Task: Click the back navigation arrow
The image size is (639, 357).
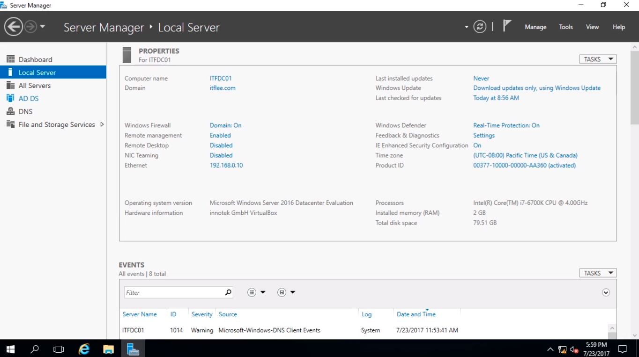Action: (14, 27)
